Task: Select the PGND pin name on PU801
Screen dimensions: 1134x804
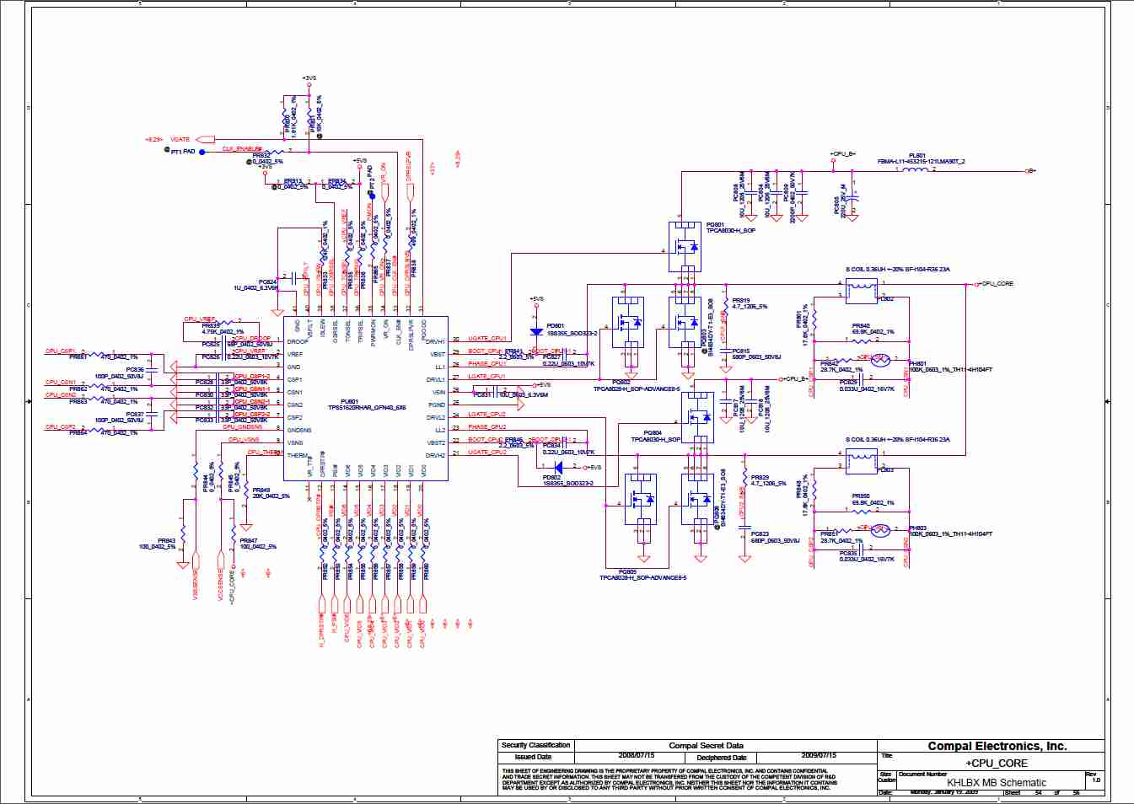Action: 437,405
